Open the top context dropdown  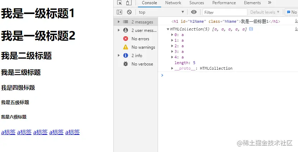point(161,12)
